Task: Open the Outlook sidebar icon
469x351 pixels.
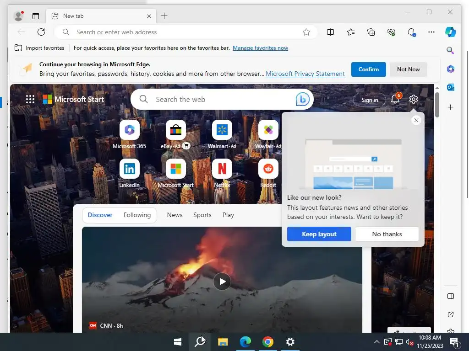Action: click(x=451, y=87)
